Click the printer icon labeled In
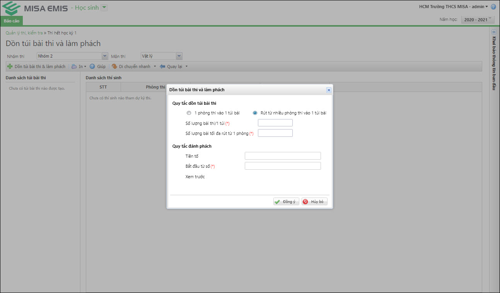This screenshot has width=500, height=293. tap(74, 66)
